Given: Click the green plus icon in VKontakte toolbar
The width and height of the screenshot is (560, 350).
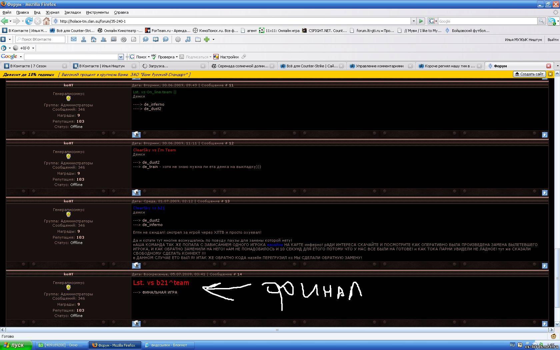Looking at the screenshot, I should 207,39.
